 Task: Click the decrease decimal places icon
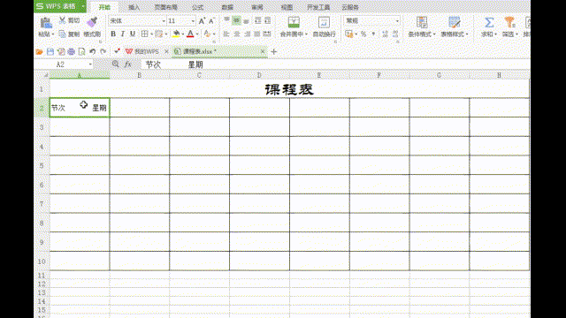pyautogui.click(x=395, y=34)
